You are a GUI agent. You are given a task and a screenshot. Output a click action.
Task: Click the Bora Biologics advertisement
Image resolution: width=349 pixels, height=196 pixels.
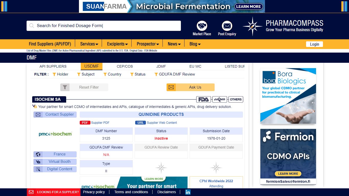[288, 96]
